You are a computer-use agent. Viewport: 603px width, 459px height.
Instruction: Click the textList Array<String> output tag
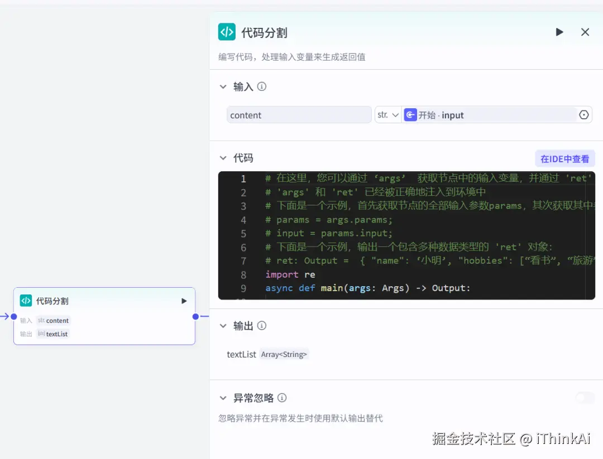(284, 354)
